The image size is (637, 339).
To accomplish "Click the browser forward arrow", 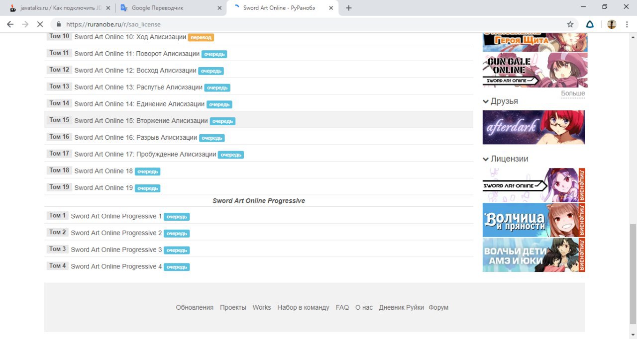I will [25, 24].
